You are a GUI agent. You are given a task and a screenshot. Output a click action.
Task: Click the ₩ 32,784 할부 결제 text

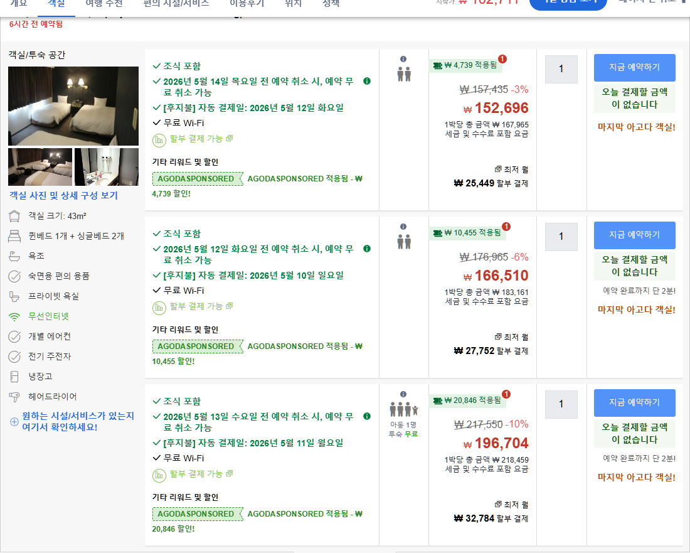tap(491, 518)
